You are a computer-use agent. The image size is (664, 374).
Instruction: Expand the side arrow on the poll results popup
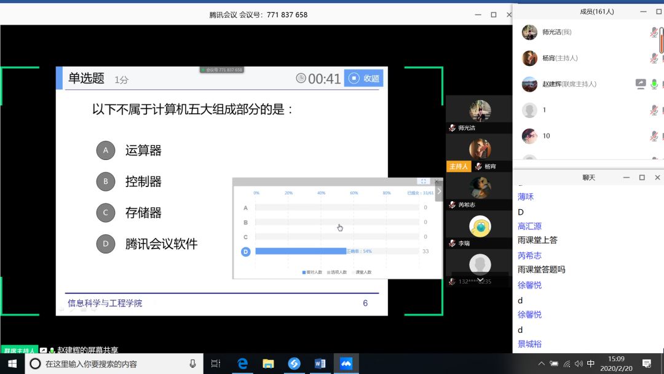[x=438, y=191]
